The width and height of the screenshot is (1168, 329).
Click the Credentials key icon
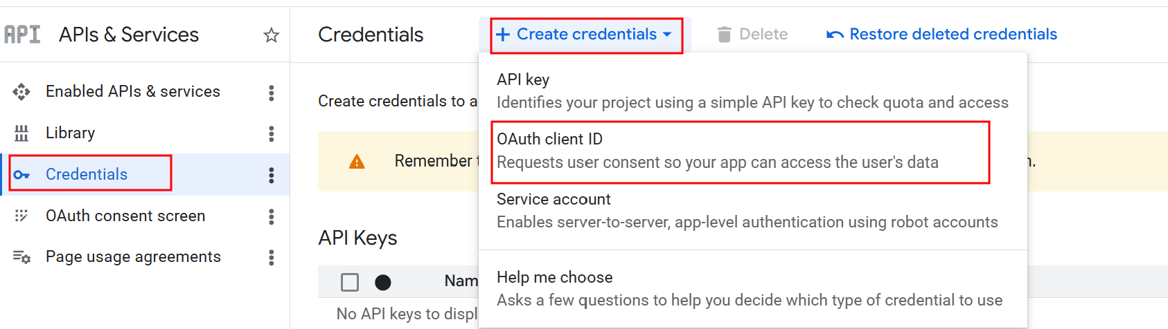(x=21, y=174)
